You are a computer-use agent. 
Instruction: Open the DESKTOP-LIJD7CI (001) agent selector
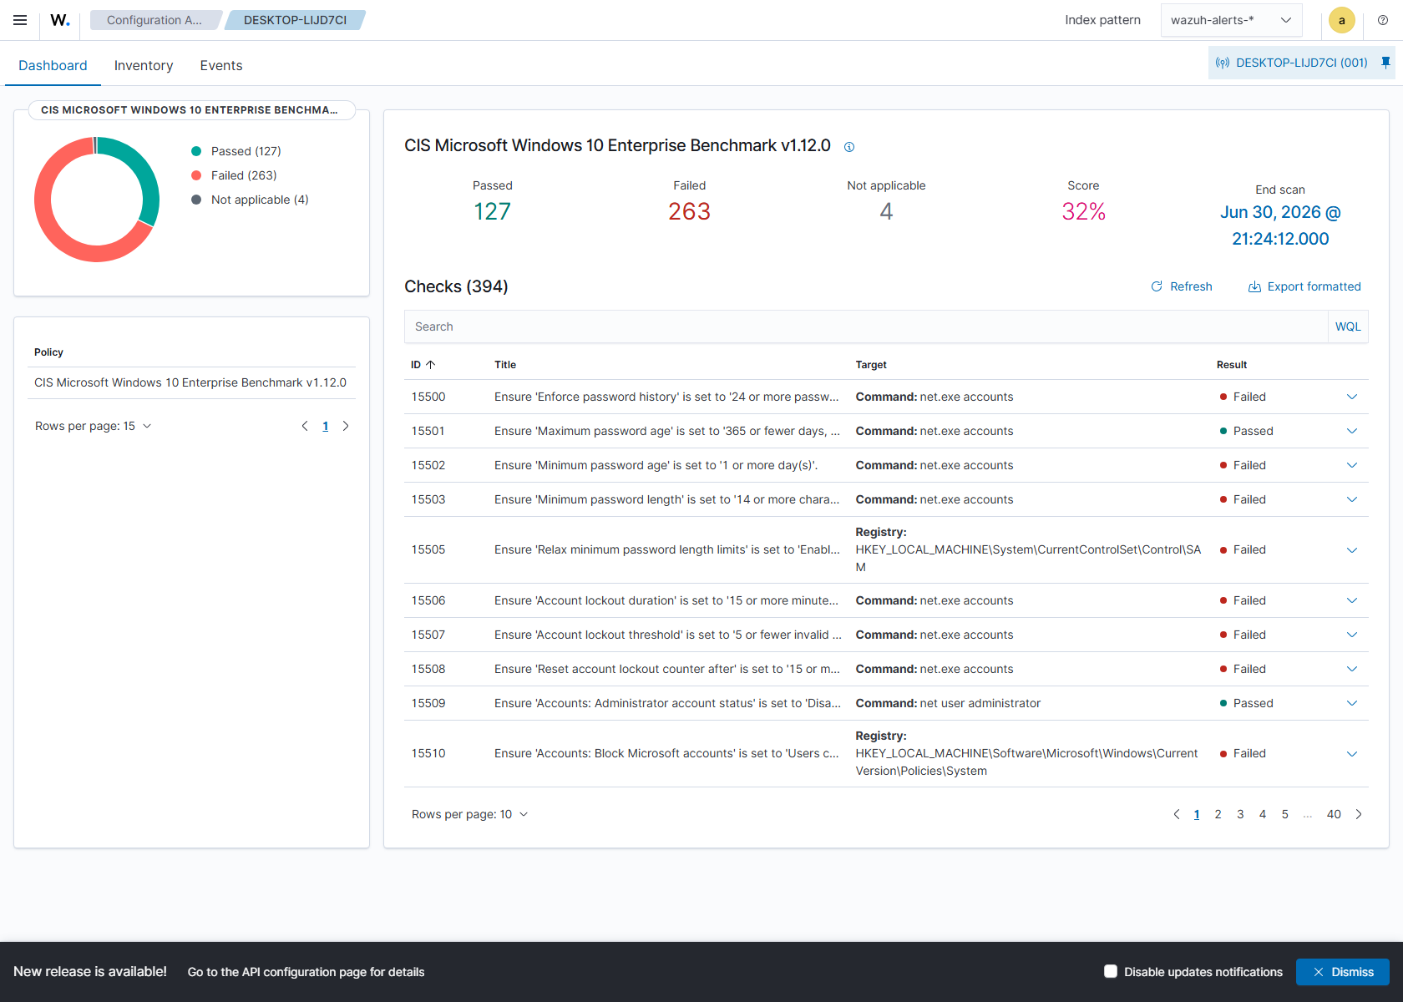click(x=1291, y=63)
